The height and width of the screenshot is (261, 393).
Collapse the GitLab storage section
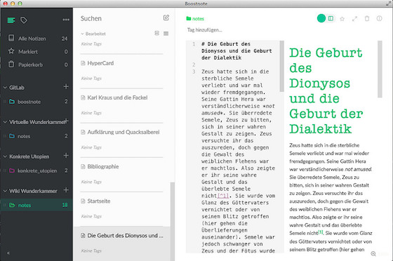(x=5, y=88)
